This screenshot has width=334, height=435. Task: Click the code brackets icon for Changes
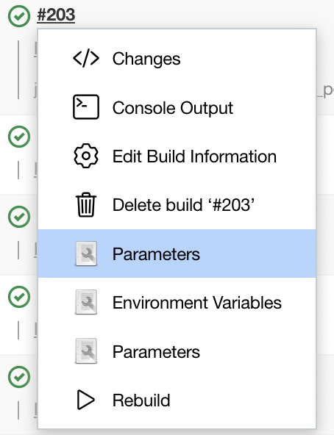pos(86,59)
